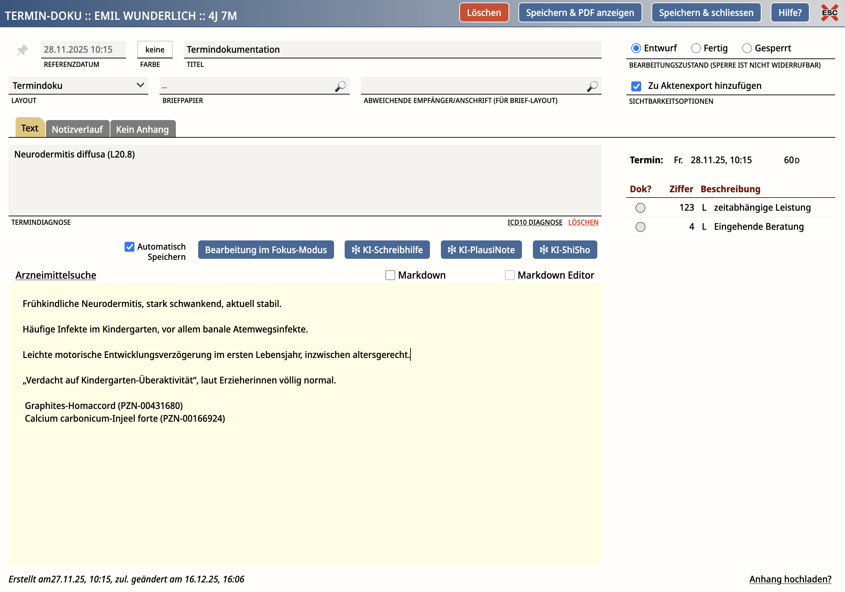Toggle Automatisch Speichern checkbox
Viewport: 845px width, 592px height.
coord(129,247)
